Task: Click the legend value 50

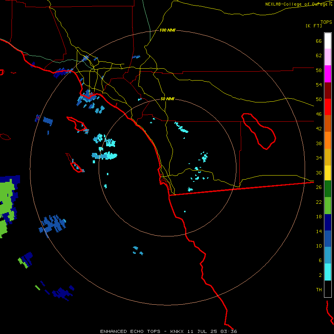Action: point(319,99)
